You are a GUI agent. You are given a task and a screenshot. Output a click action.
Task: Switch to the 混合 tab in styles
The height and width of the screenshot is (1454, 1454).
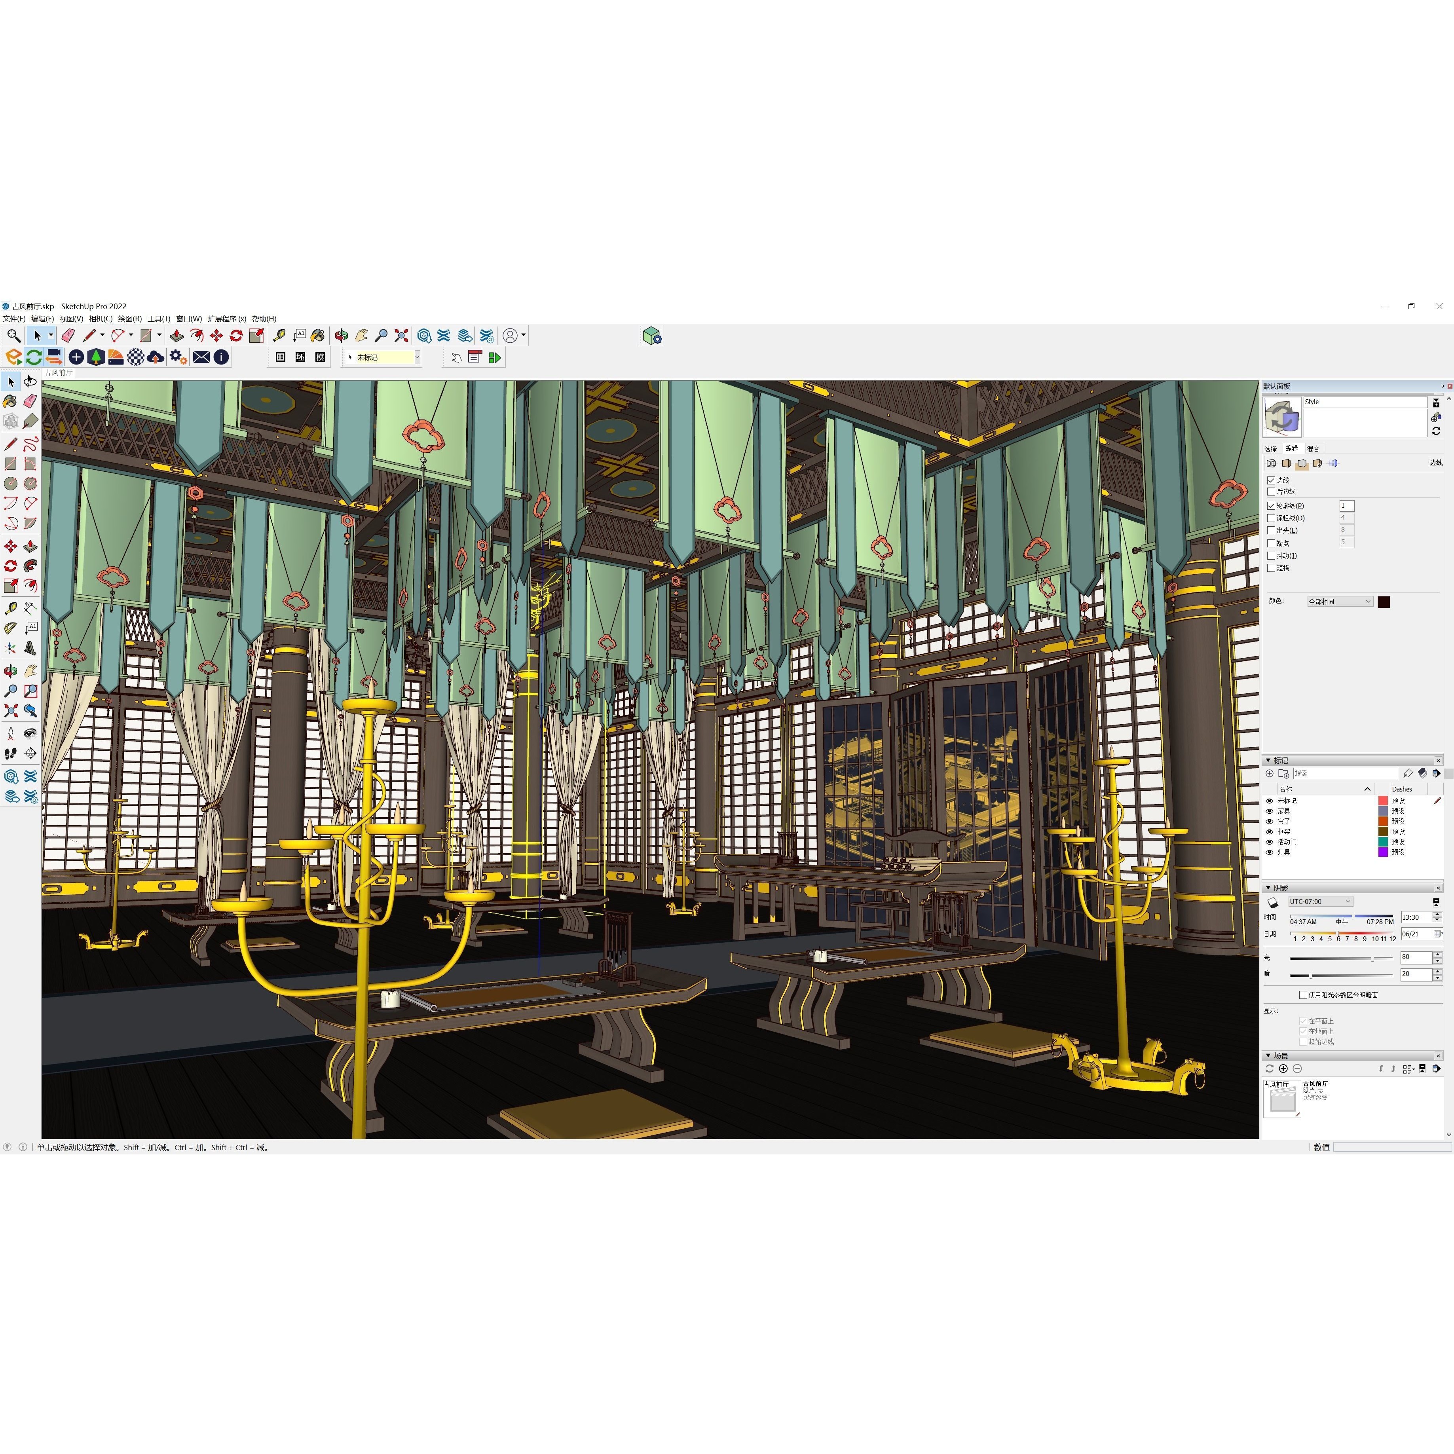point(1313,448)
